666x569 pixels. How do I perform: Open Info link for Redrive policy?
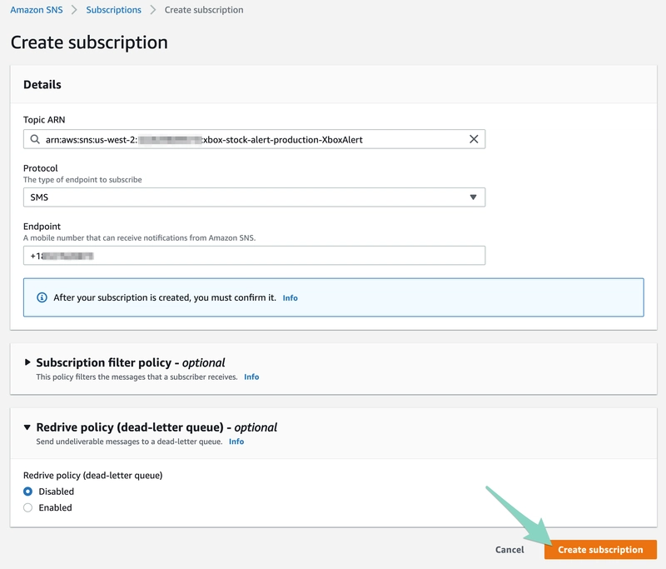pyautogui.click(x=236, y=442)
